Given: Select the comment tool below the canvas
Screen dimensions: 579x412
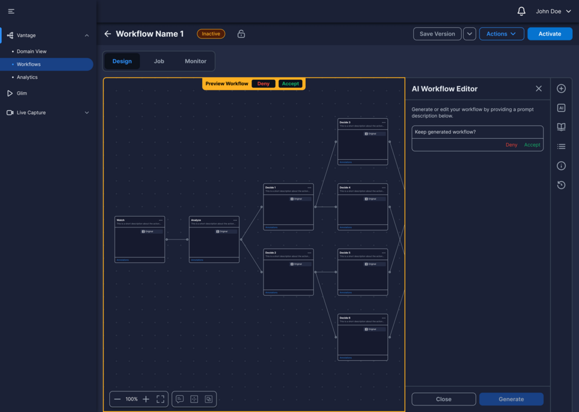Looking at the screenshot, I should click(179, 399).
